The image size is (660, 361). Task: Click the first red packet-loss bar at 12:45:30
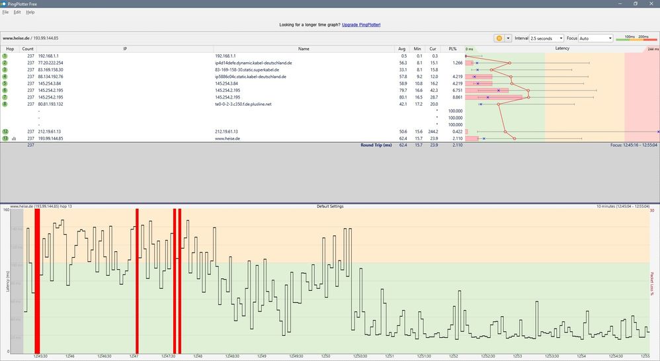point(37,281)
